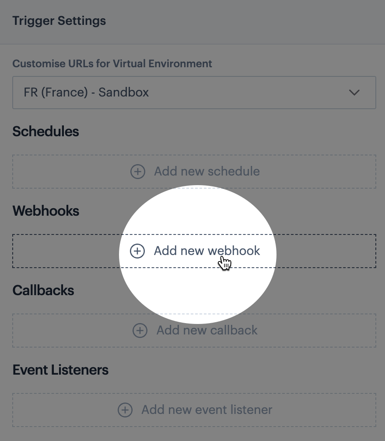Click the Trigger Settings panel title
385x441 pixels.
(x=59, y=21)
